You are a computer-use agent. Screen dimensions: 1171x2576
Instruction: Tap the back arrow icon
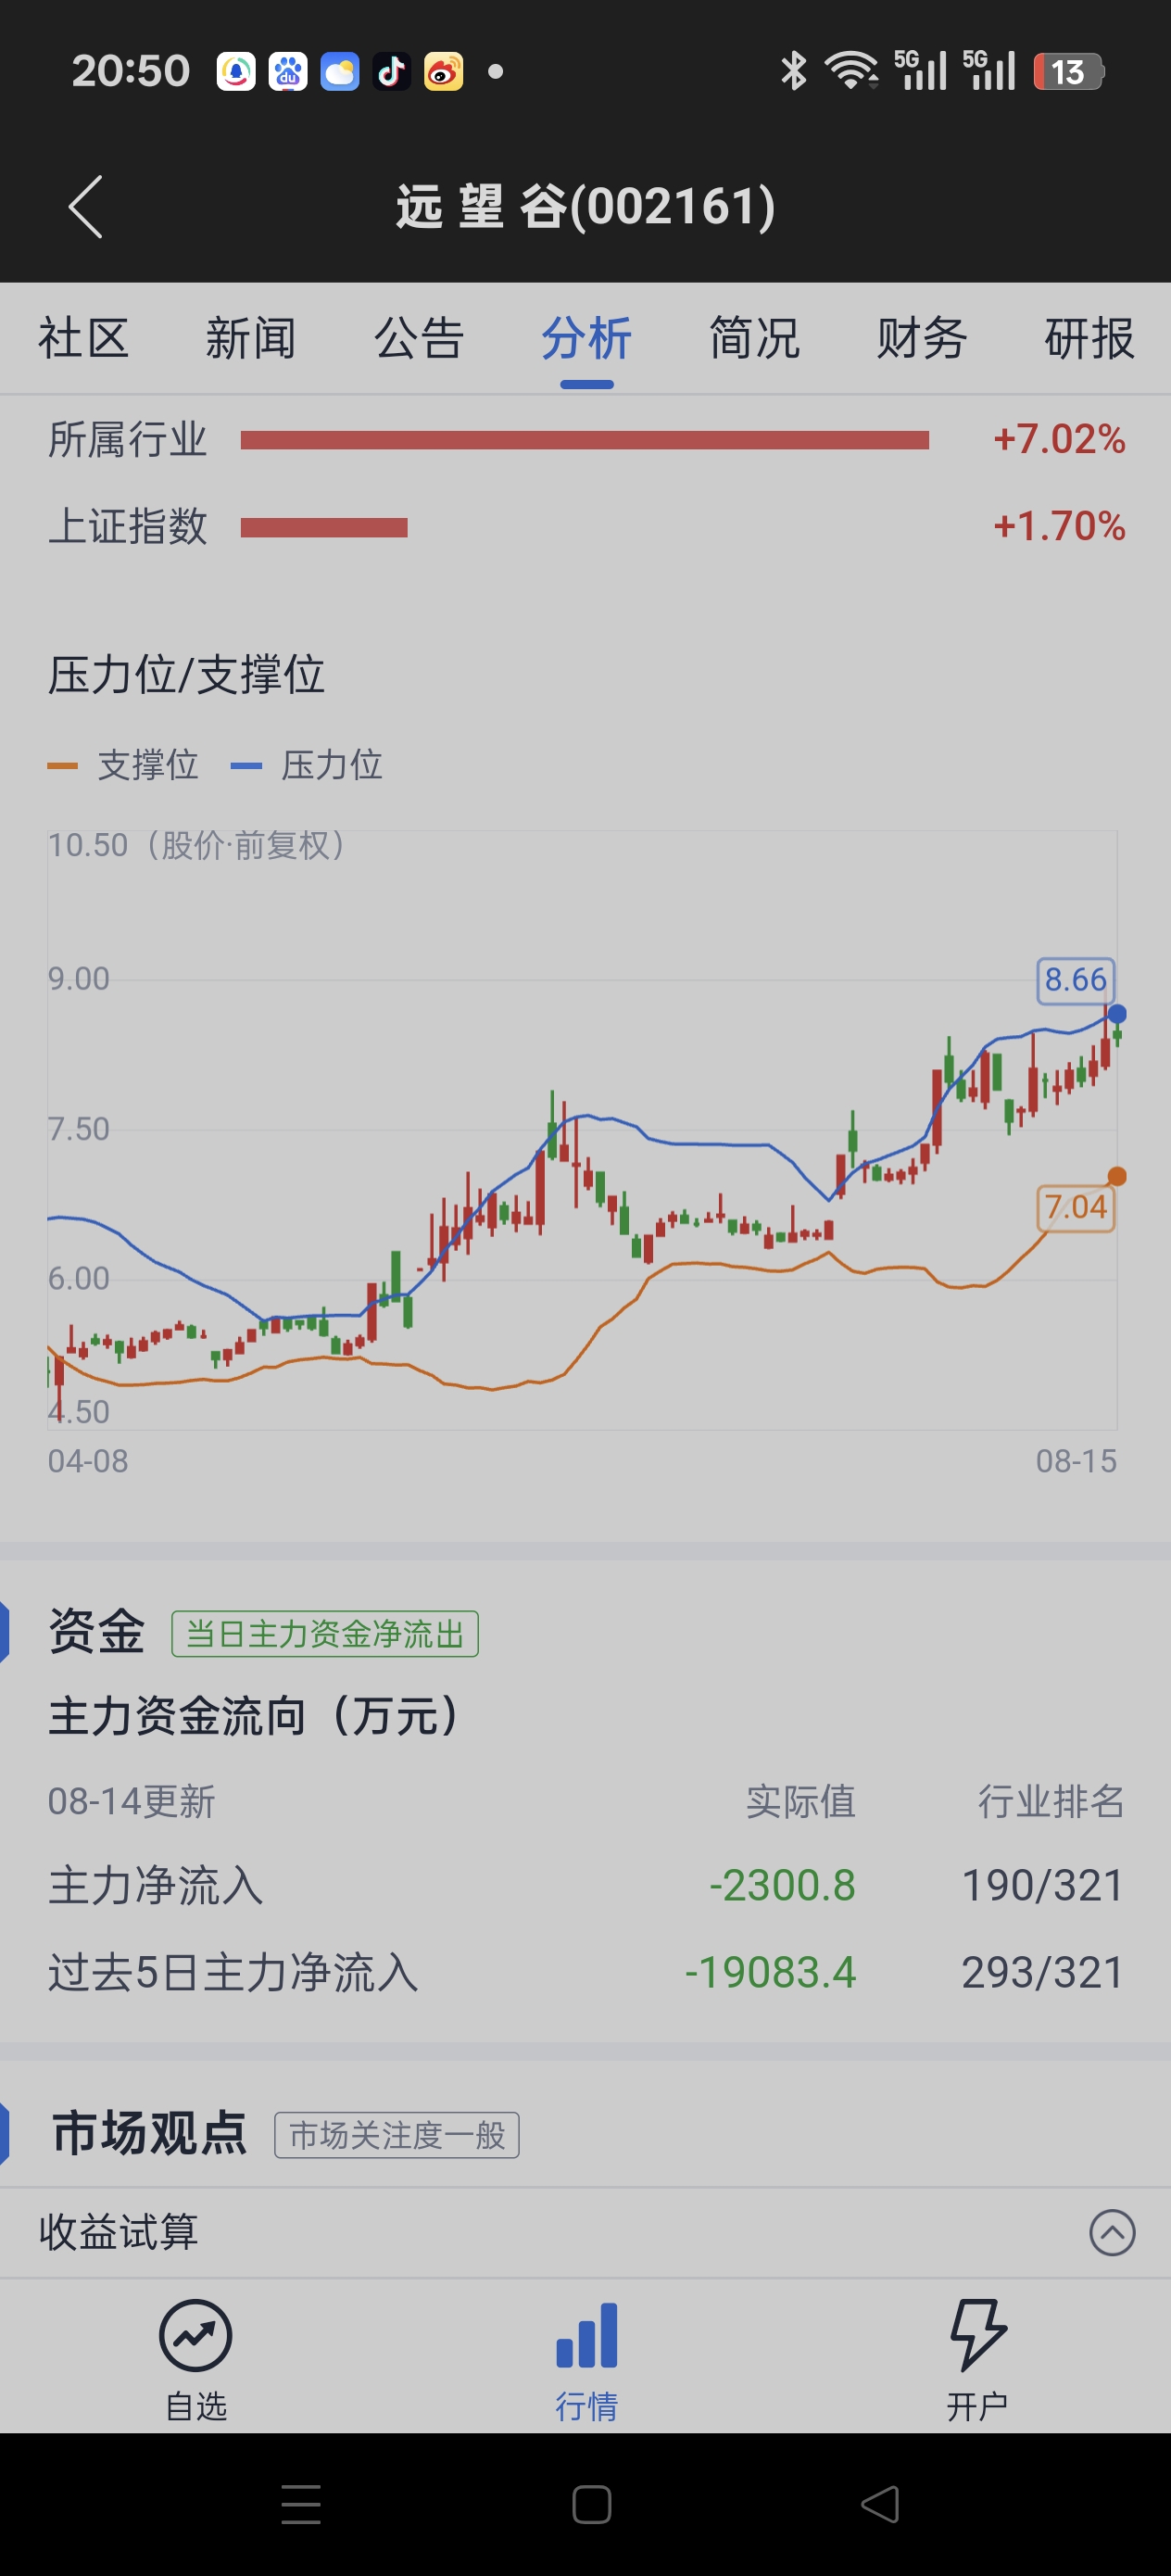coord(86,207)
